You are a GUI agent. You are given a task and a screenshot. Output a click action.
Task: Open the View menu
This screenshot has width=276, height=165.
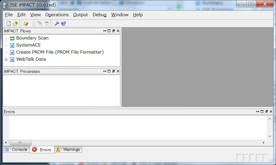36,15
